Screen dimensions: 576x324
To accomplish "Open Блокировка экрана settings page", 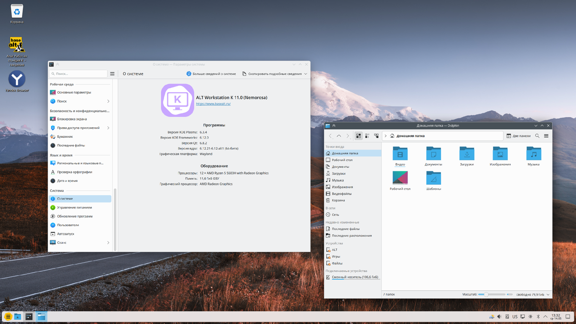I will click(81, 119).
